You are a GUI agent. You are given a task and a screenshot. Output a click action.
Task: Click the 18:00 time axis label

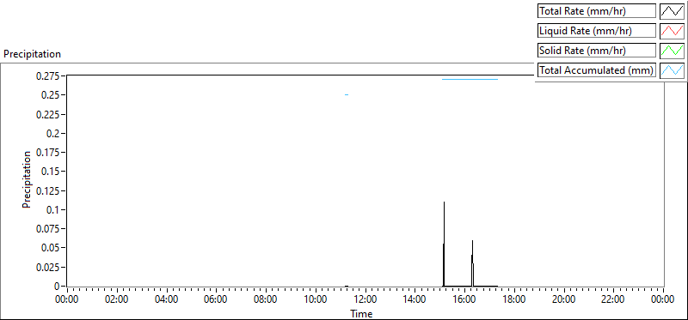514,299
